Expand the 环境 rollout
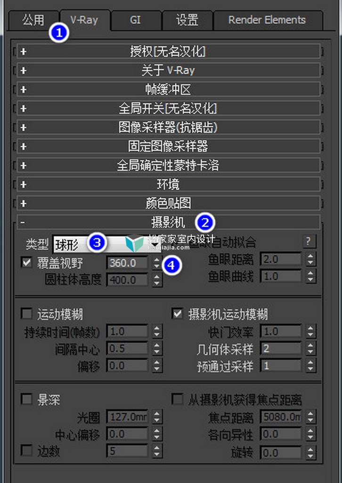 click(x=168, y=184)
